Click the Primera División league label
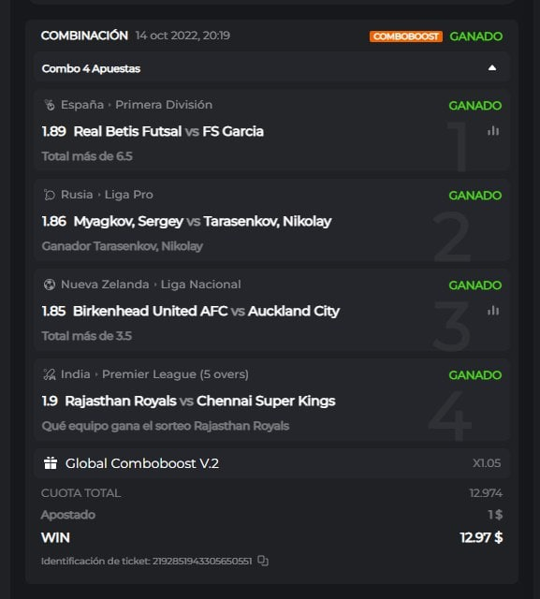This screenshot has height=599, width=540. tap(164, 105)
